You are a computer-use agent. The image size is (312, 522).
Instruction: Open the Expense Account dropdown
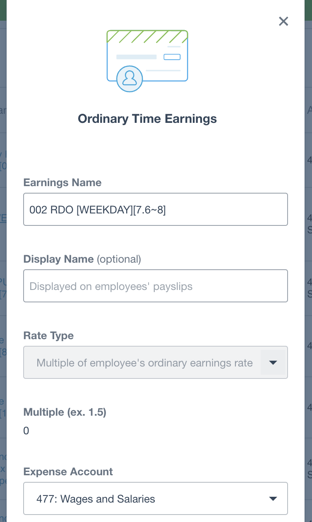[x=156, y=498]
